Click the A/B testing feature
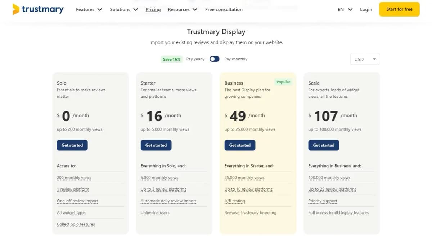Viewport: 432px width, 237px height. [235, 201]
